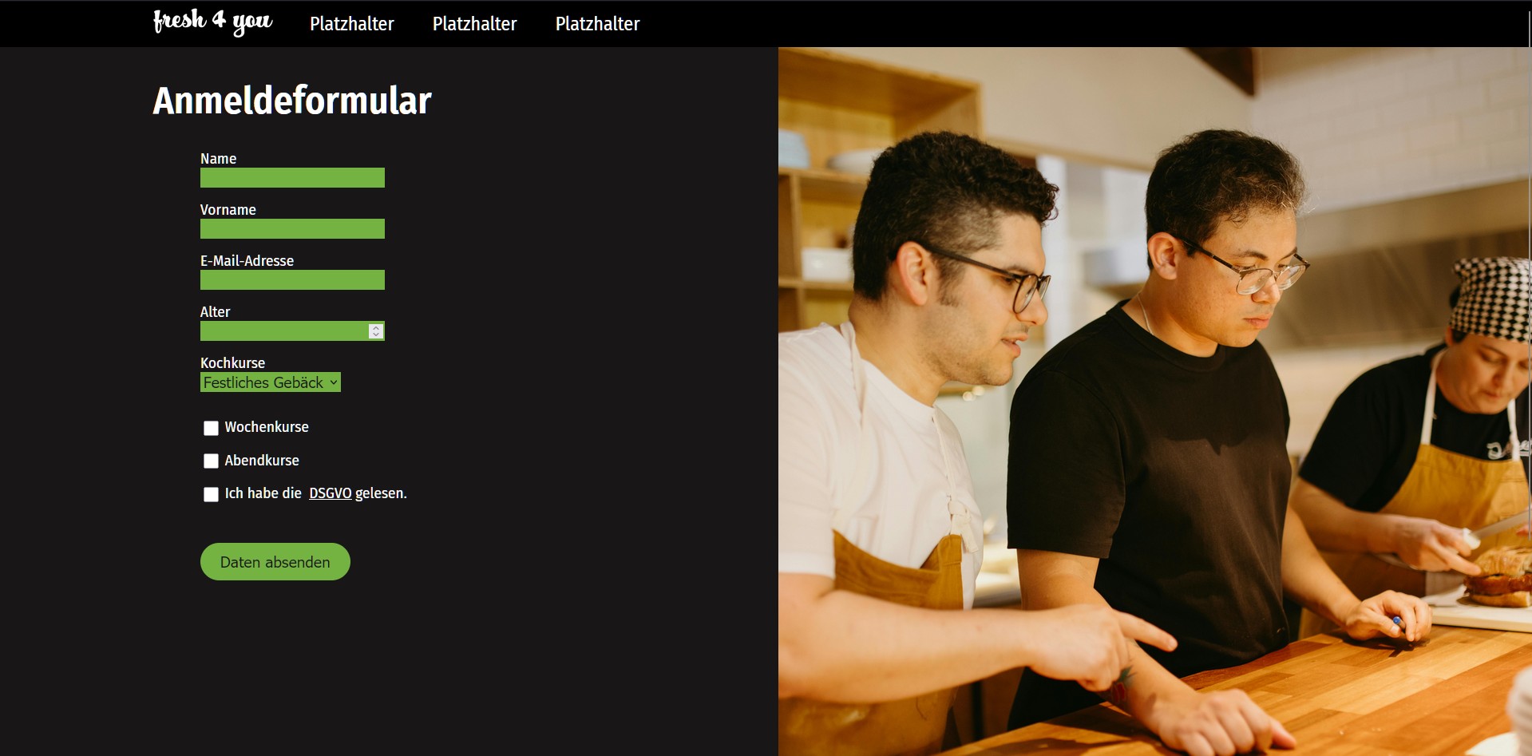Click the kitchen chefs photo
Screen dimensions: 1532x756
coord(1154,402)
